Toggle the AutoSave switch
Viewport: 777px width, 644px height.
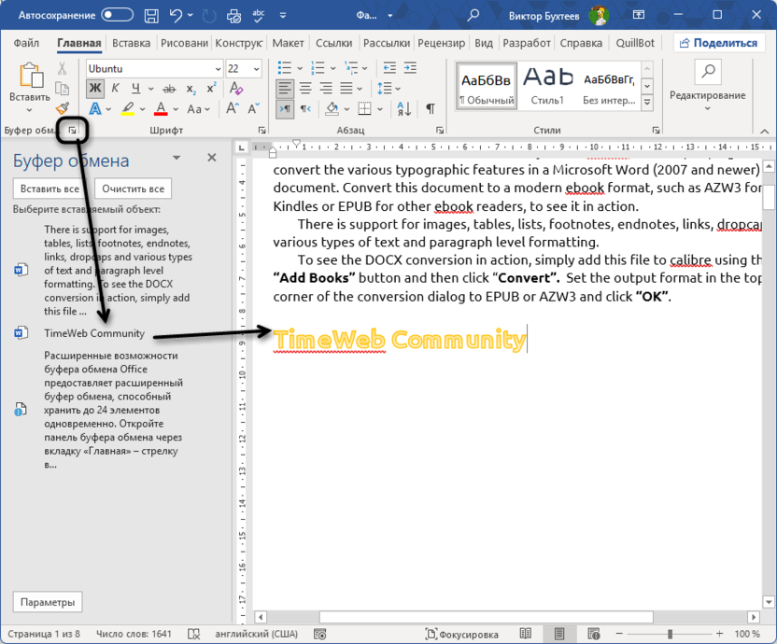117,15
